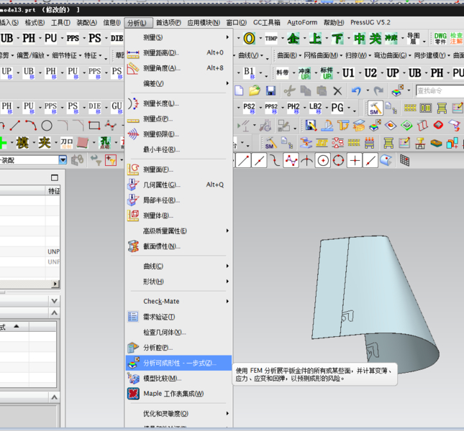Click the green 下 toolbar button
This screenshot has width=464, height=431.
[x=337, y=38]
